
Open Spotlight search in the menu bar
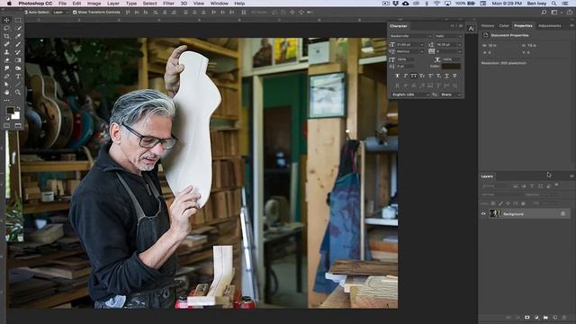[553, 4]
